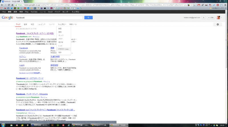228x127 pixels.
Task: Open the 'その他のブックマーク' folder
Action: tap(218, 8)
